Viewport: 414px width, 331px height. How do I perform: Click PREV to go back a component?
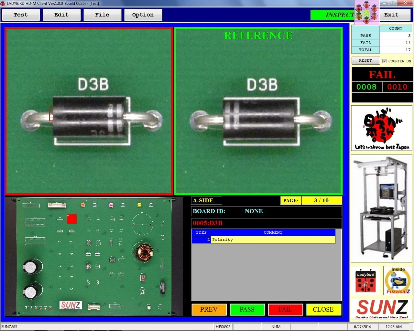coord(209,309)
